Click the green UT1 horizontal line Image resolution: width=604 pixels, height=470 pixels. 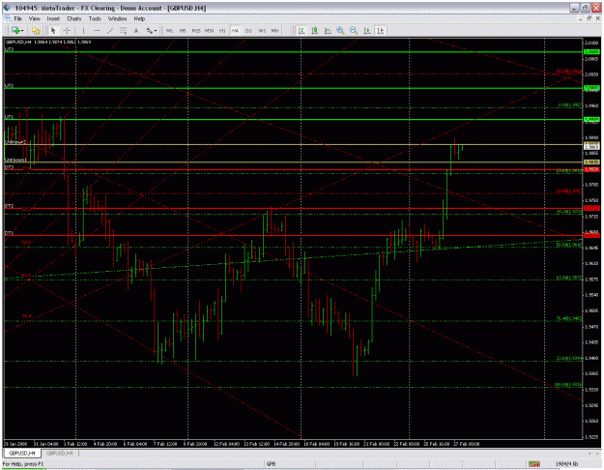click(x=293, y=120)
